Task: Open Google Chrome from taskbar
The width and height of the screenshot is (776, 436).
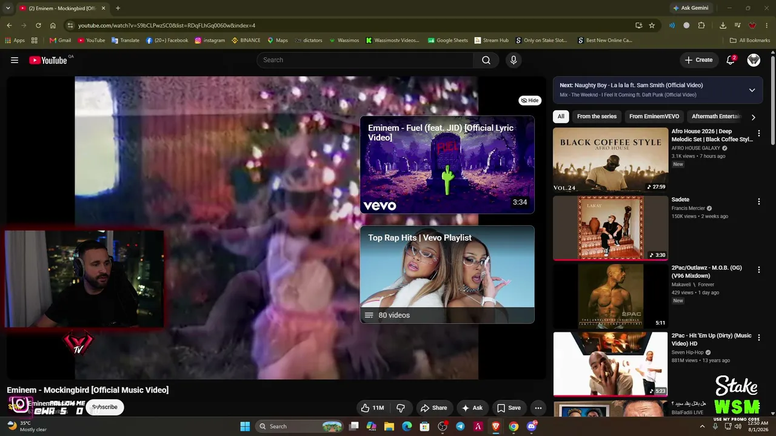Action: [513, 426]
